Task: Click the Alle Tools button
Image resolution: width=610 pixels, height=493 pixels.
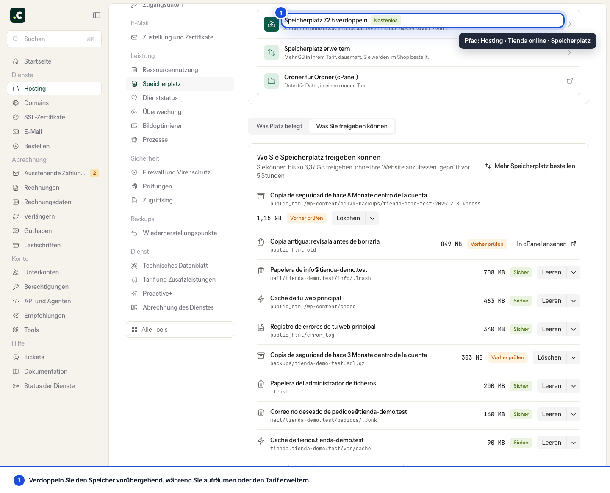Action: click(180, 330)
